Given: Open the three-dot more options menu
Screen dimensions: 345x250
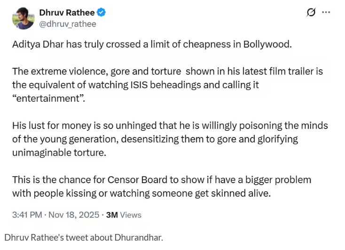Looking at the screenshot, I should click(x=326, y=13).
